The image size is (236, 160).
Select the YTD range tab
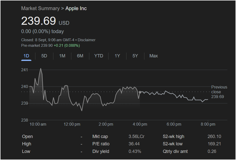99,56
